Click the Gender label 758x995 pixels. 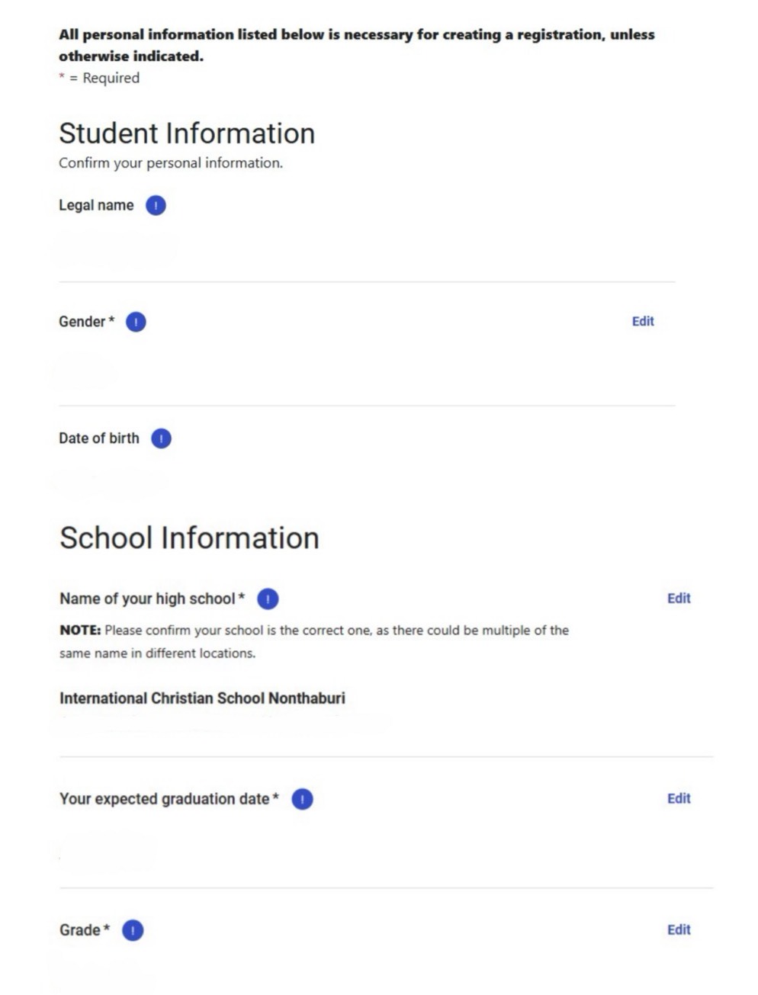point(82,322)
